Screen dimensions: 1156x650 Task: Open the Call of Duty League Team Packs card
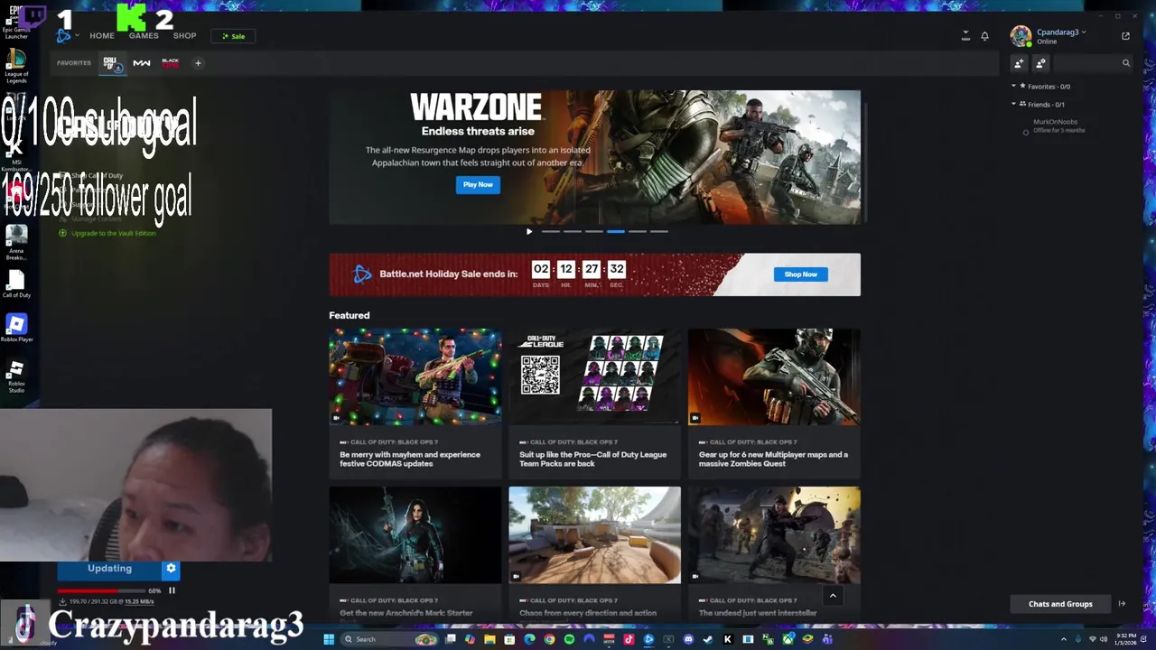[594, 403]
